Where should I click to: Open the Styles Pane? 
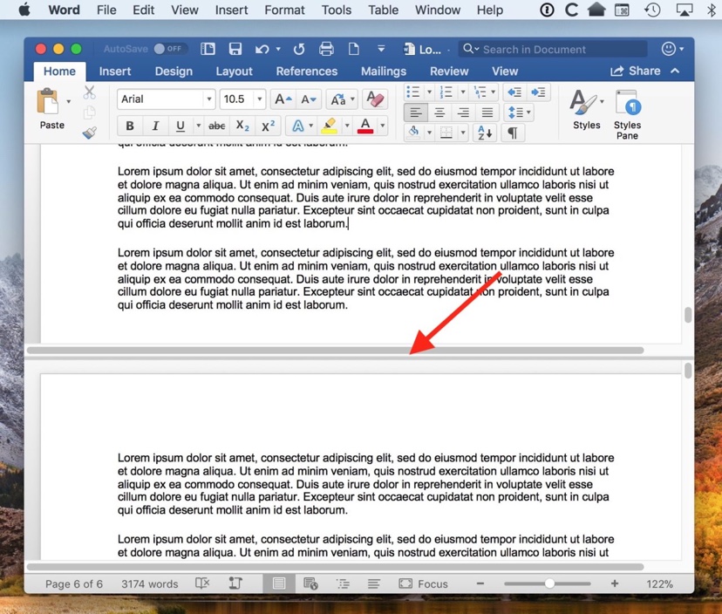(x=627, y=115)
